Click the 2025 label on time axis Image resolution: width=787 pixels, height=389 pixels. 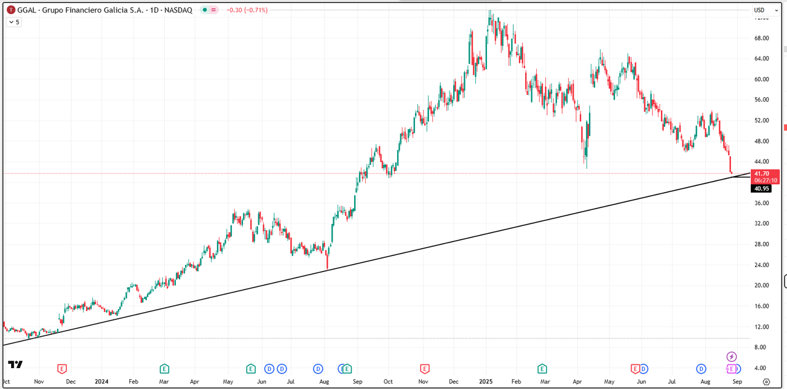click(486, 382)
